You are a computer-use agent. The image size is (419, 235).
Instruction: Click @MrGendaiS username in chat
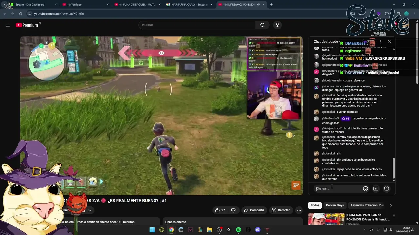tap(331, 119)
